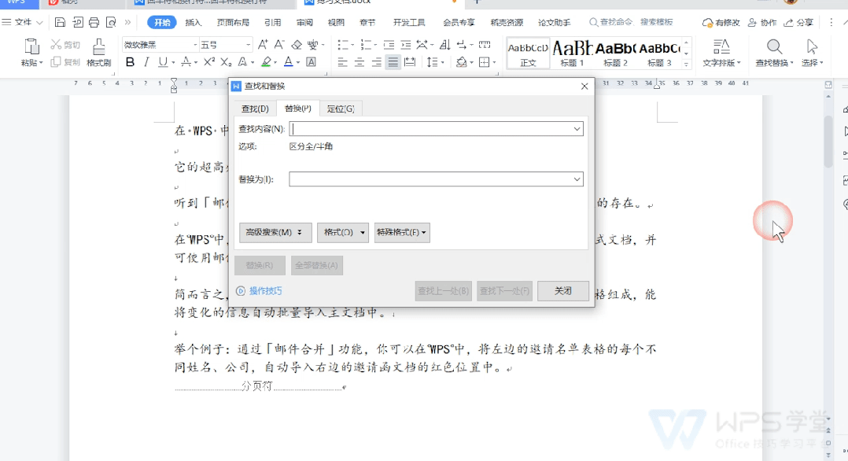Screen dimensions: 848x461
Task: Expand Advanced Search (高级搜索) options
Action: pos(275,232)
